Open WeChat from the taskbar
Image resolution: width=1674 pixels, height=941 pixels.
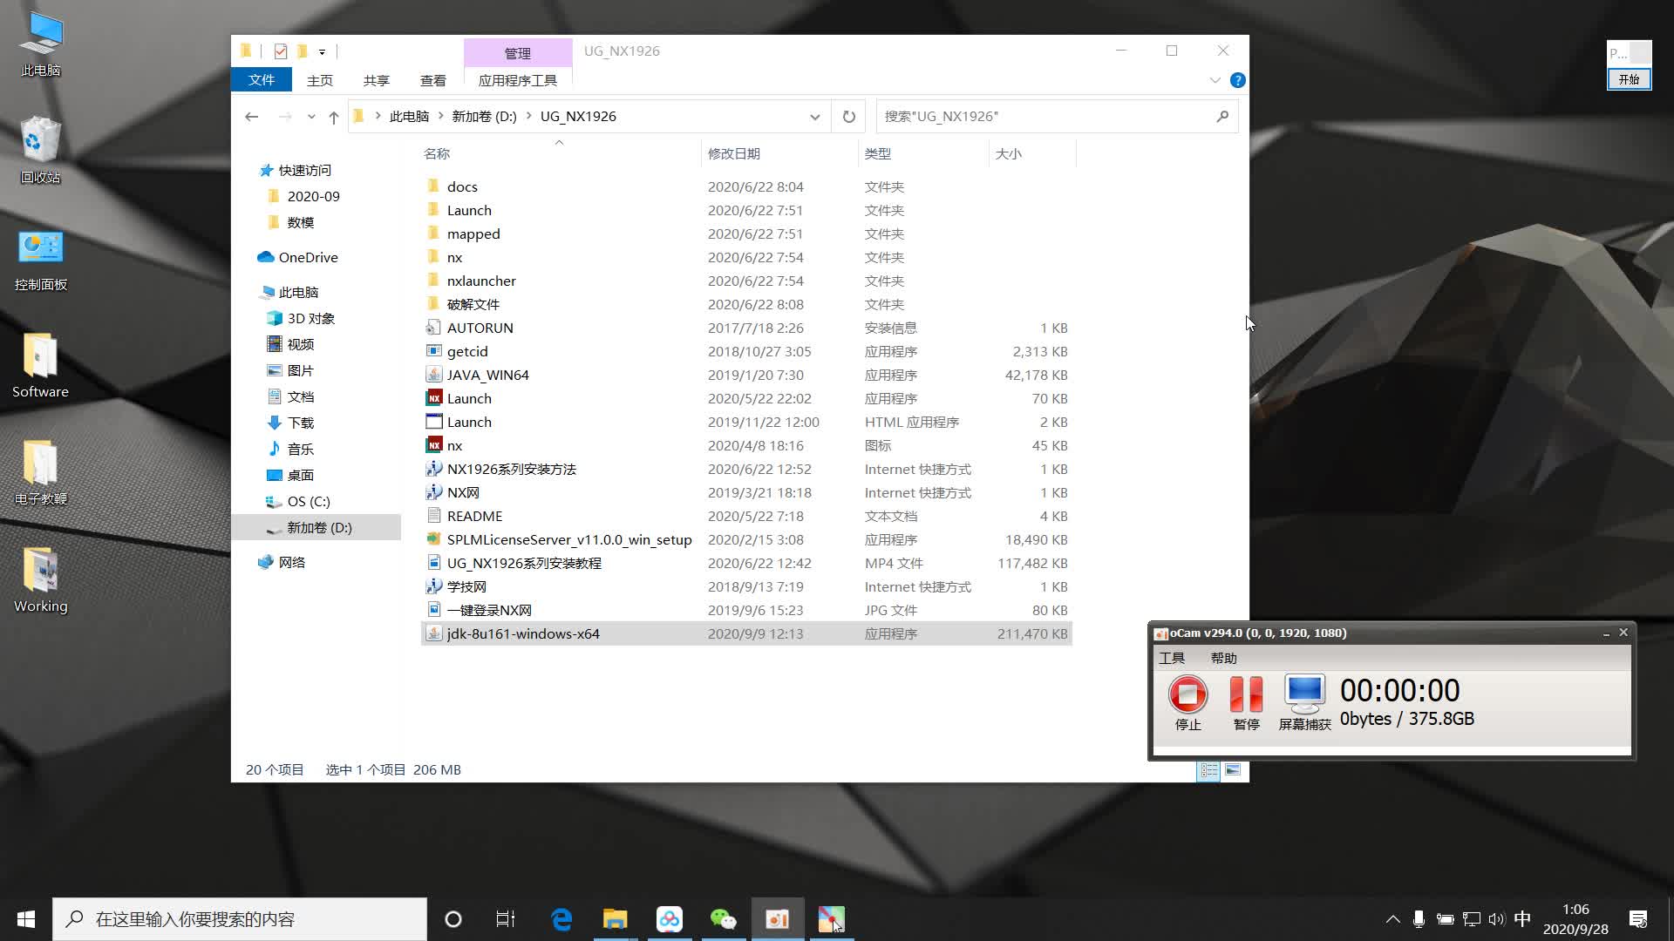point(723,919)
